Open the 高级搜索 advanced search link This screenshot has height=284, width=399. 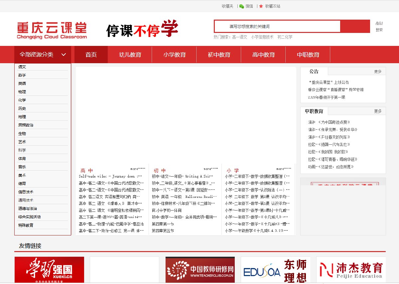(x=379, y=27)
